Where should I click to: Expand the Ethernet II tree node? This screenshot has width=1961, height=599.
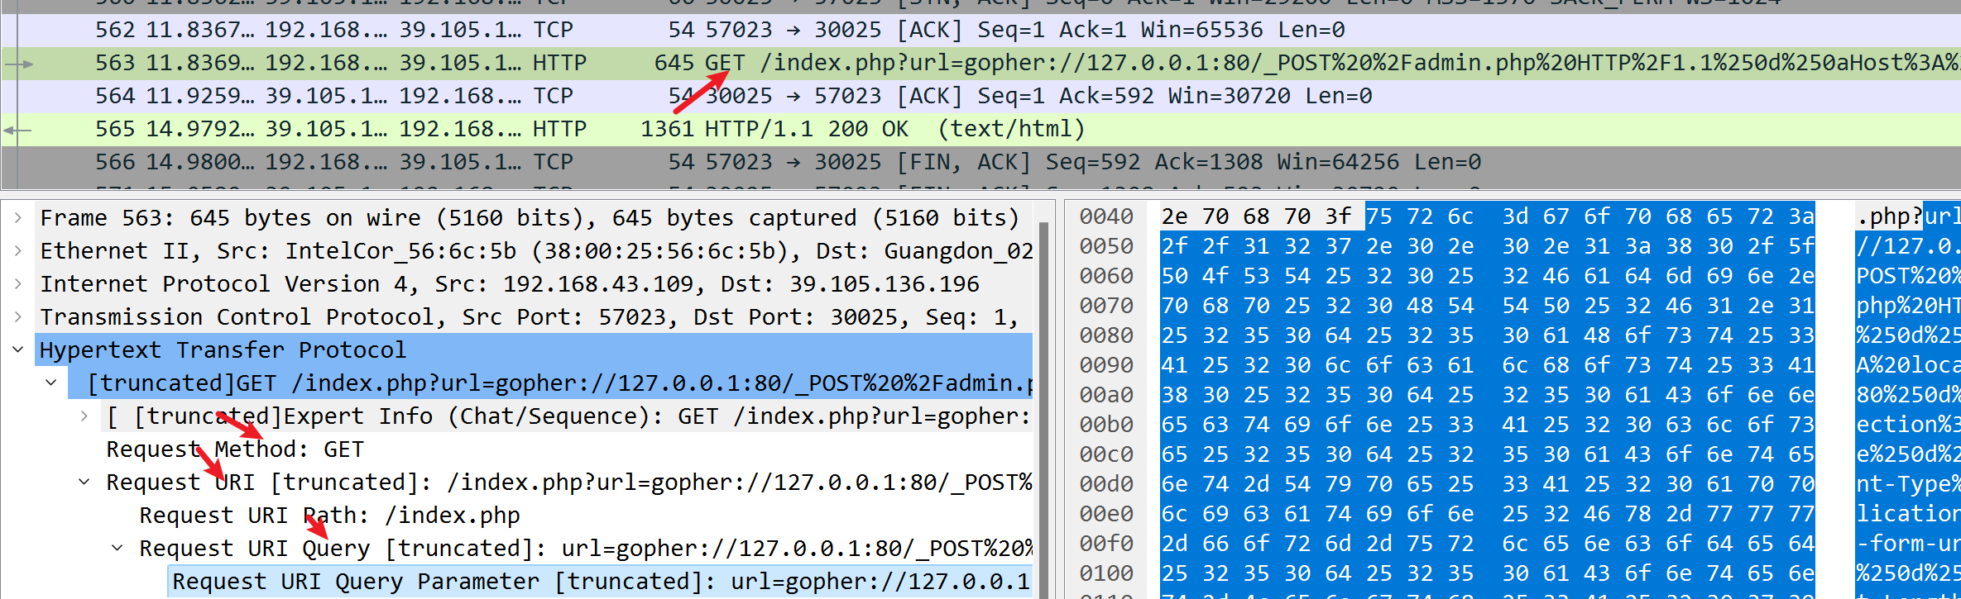pyautogui.click(x=17, y=251)
